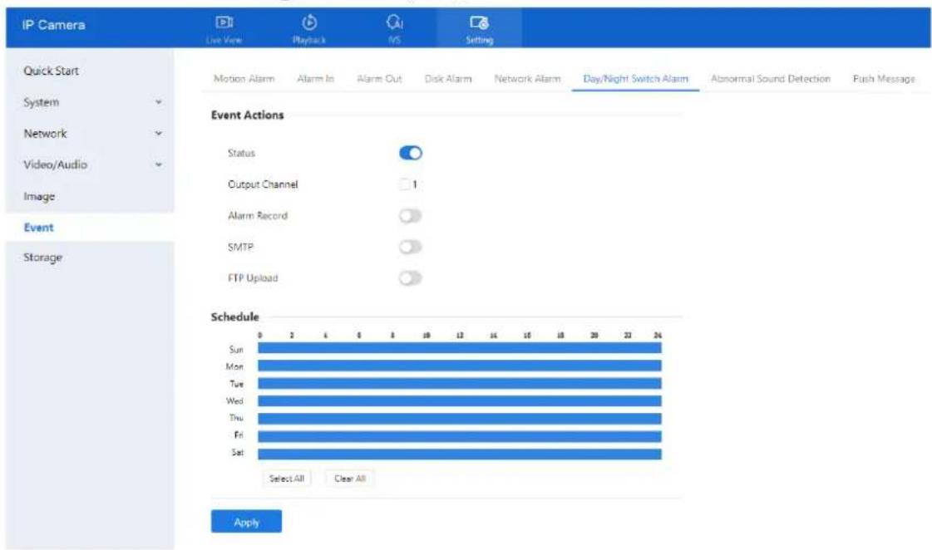The height and width of the screenshot is (550, 932).
Task: Check Output Channel 1 checkbox
Action: click(405, 184)
